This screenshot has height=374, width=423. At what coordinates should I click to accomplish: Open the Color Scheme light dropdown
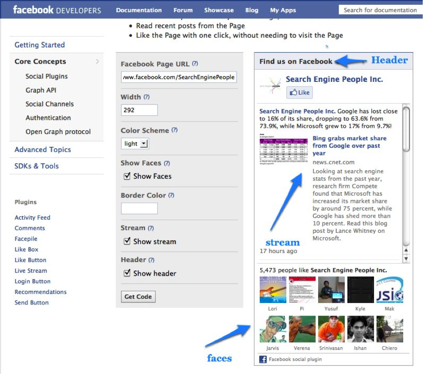click(135, 144)
